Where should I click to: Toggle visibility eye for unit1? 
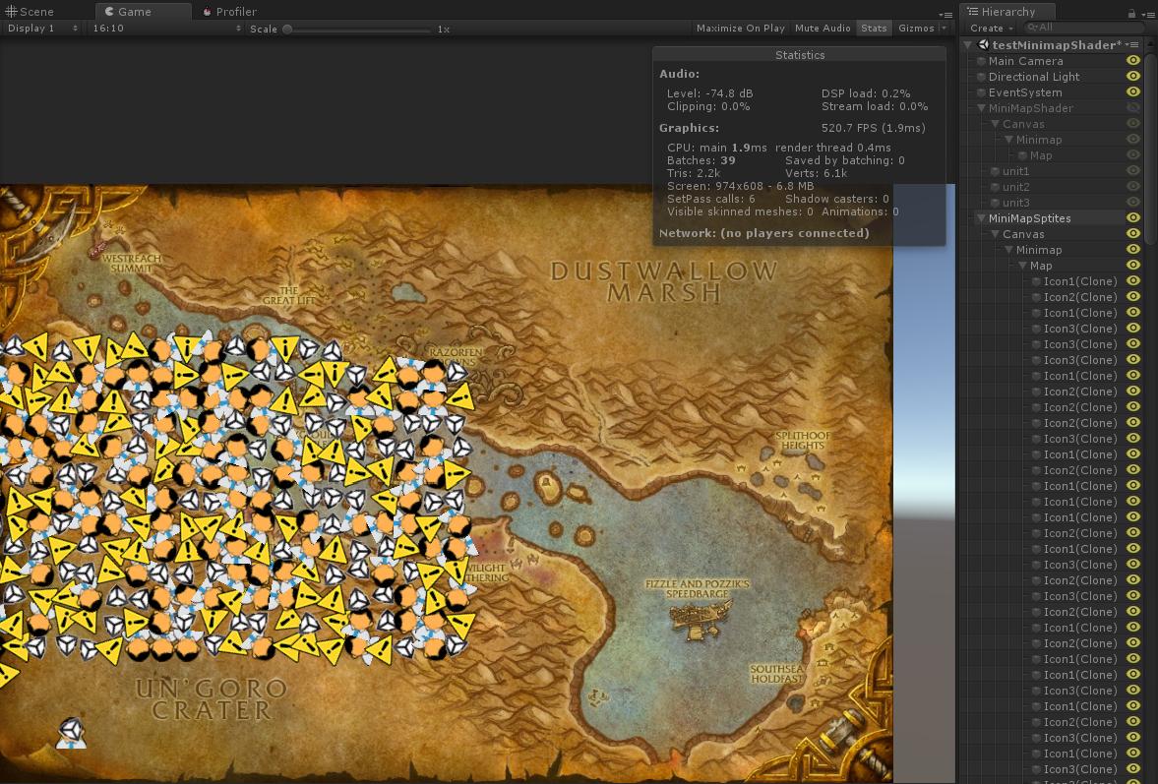1132,170
